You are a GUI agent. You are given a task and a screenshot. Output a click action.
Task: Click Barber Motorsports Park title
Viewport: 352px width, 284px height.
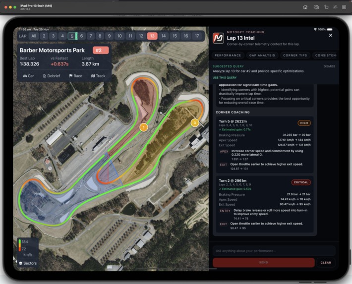coord(52,50)
